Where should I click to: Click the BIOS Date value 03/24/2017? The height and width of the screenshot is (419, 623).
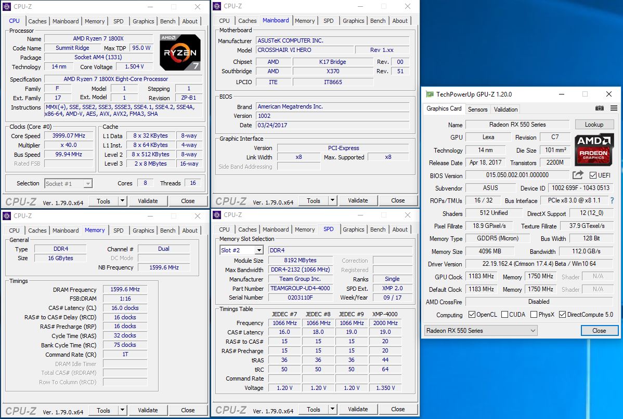pos(332,125)
